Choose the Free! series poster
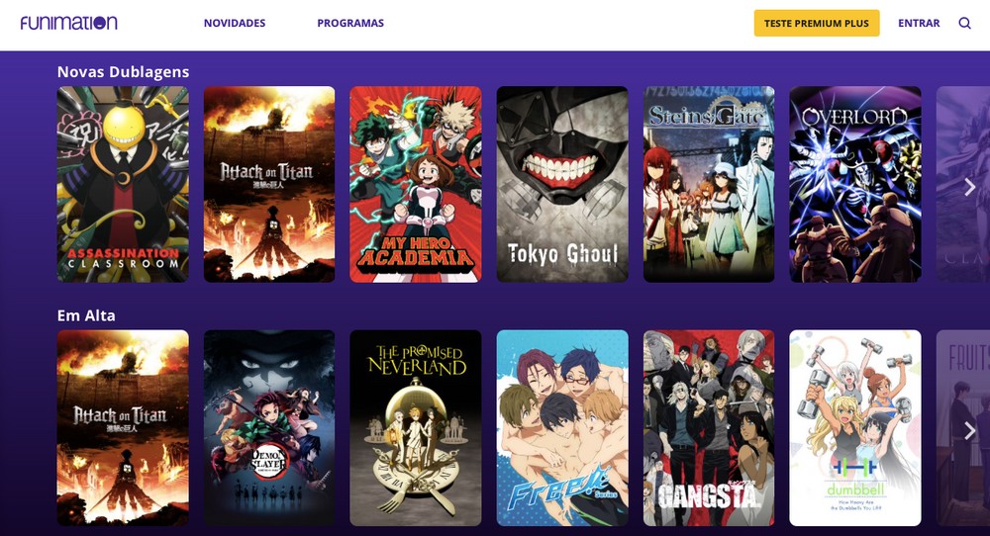Image resolution: width=990 pixels, height=536 pixels. (x=562, y=428)
